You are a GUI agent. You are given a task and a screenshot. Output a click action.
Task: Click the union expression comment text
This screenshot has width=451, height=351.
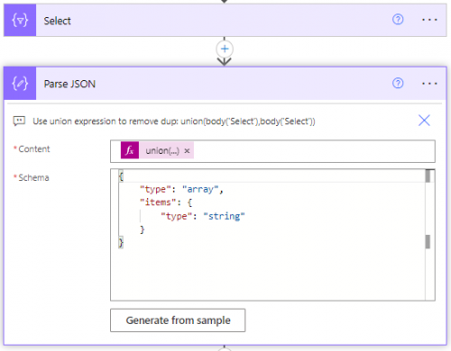[x=174, y=121]
